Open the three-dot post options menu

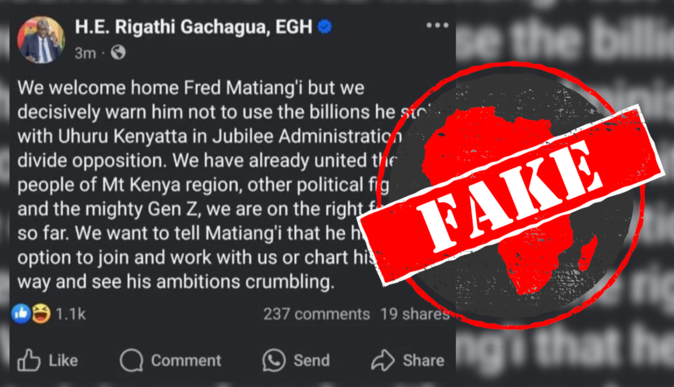pos(438,26)
